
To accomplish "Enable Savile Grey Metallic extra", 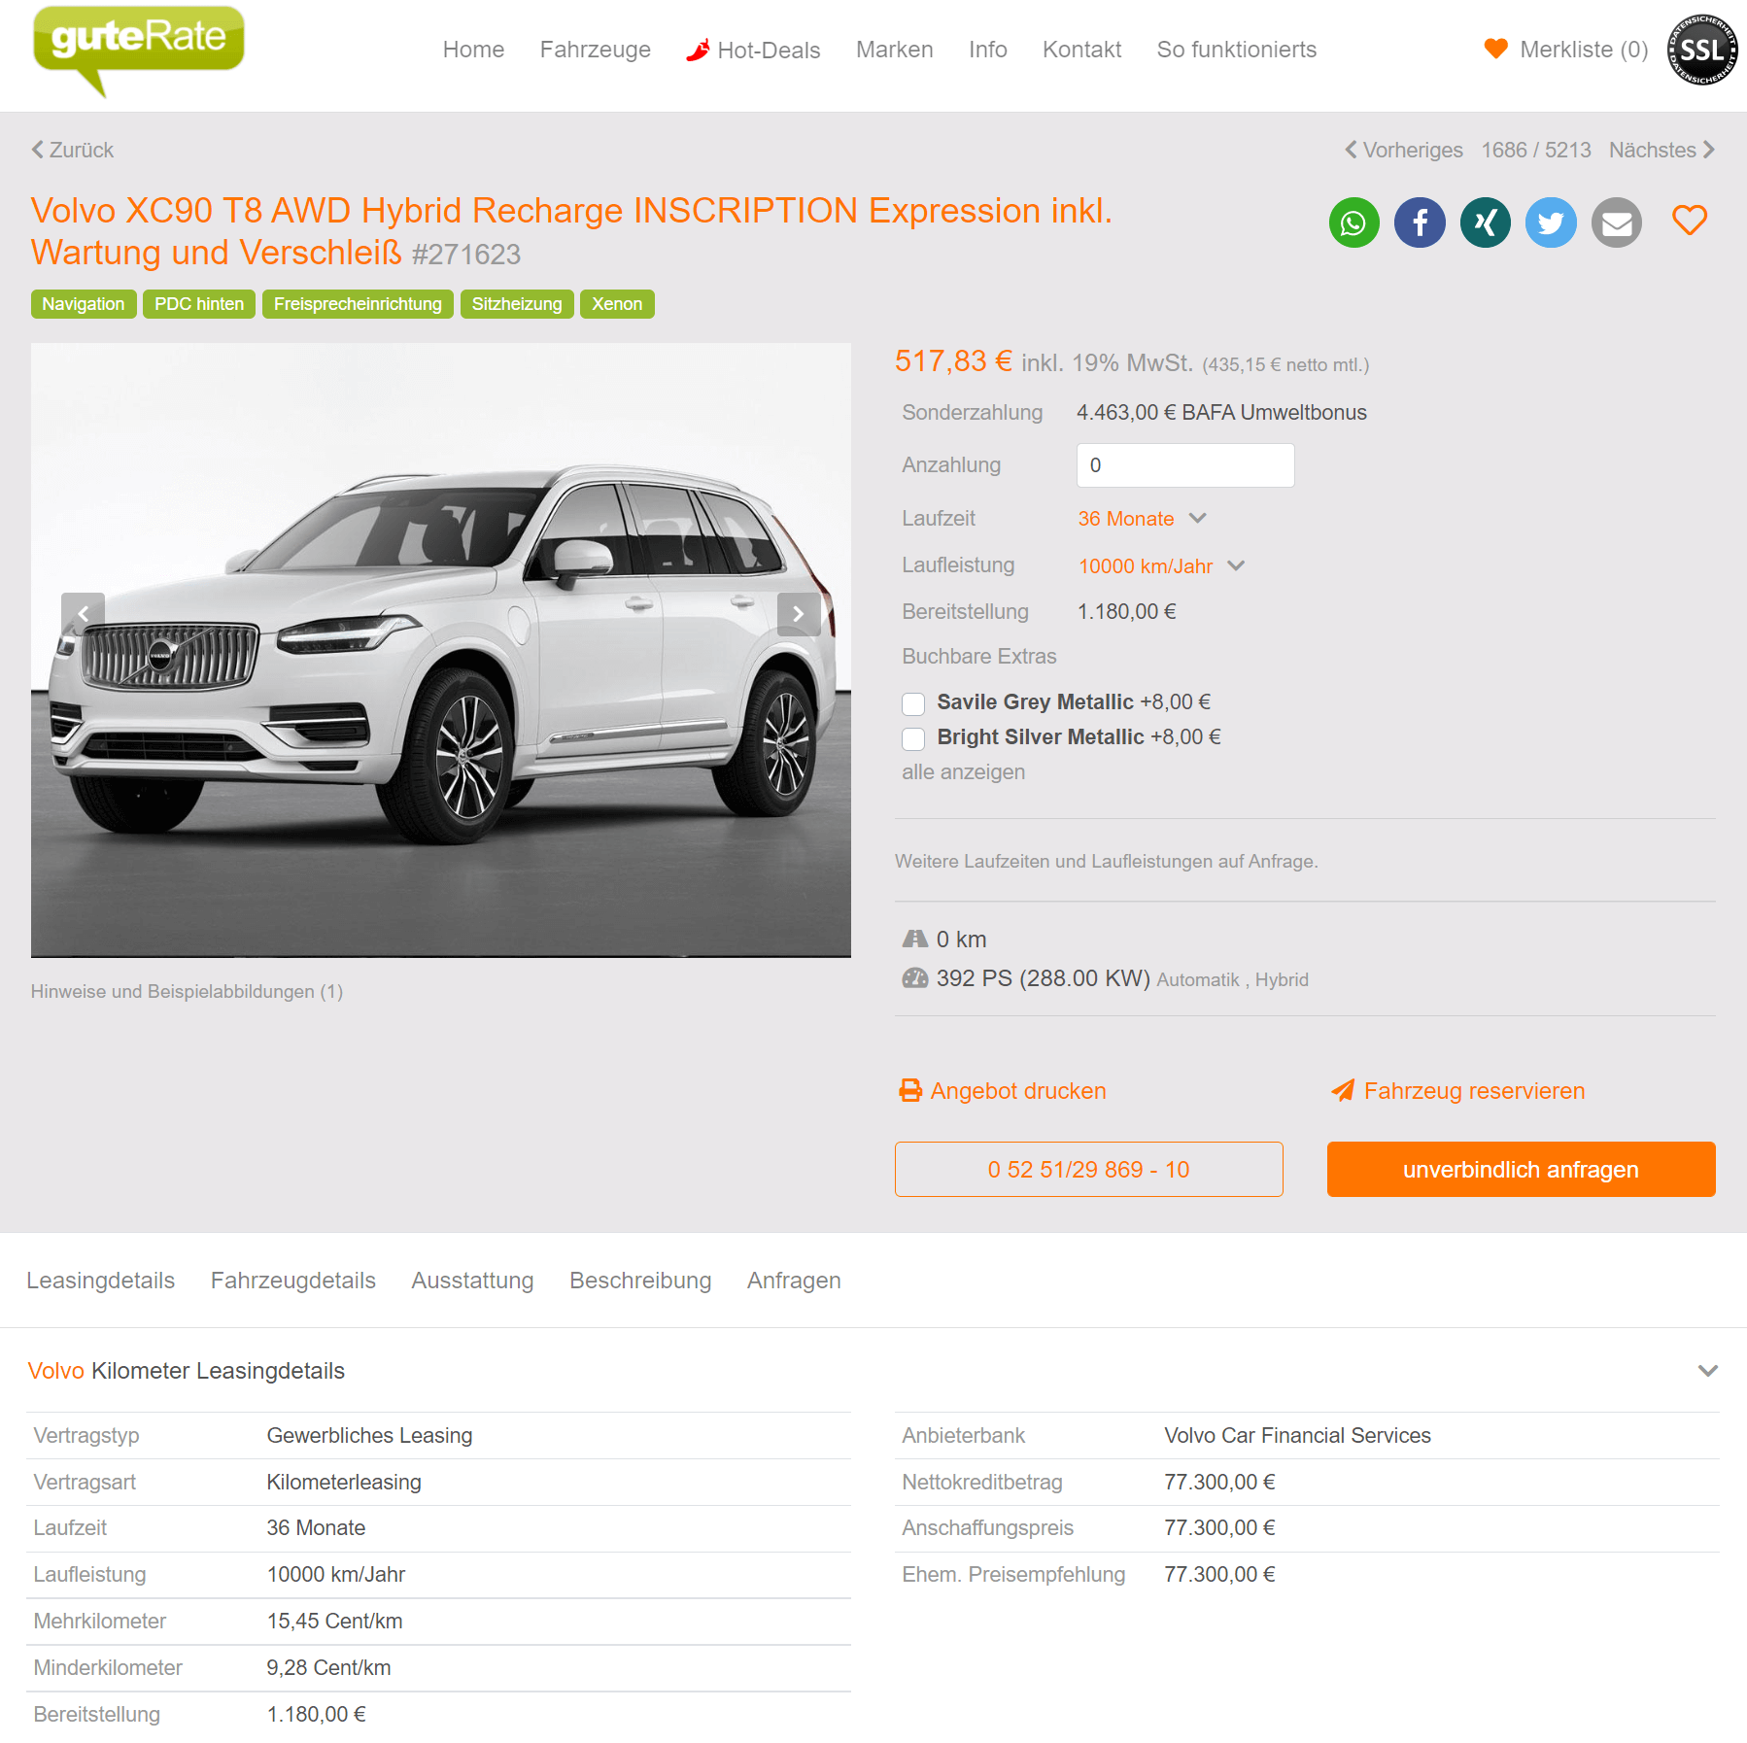I will [x=913, y=703].
